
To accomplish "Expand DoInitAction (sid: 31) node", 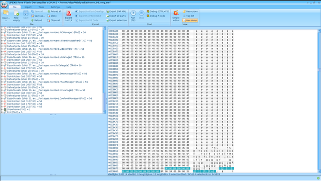I will (x=2, y=101).
